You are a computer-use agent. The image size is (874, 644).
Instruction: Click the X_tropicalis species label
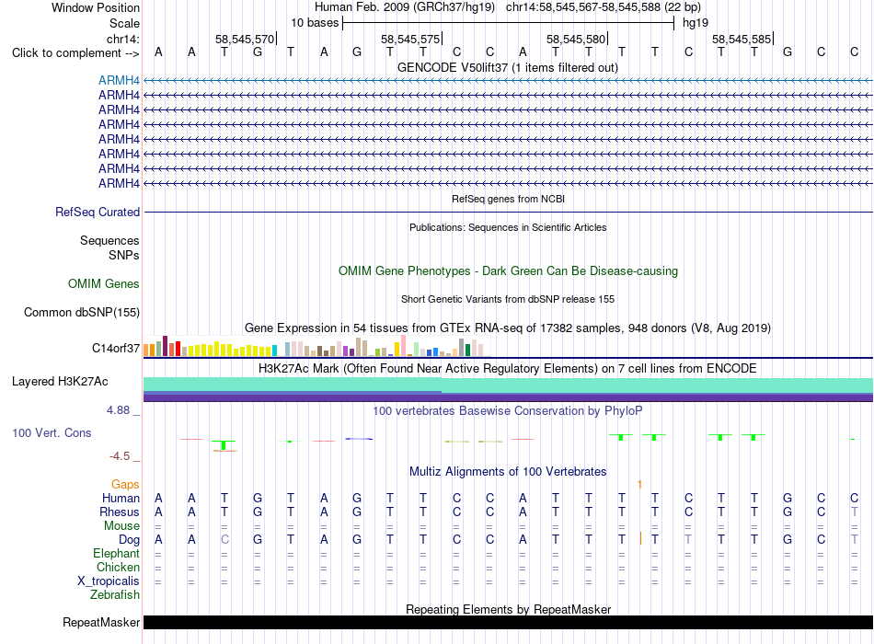point(109,581)
